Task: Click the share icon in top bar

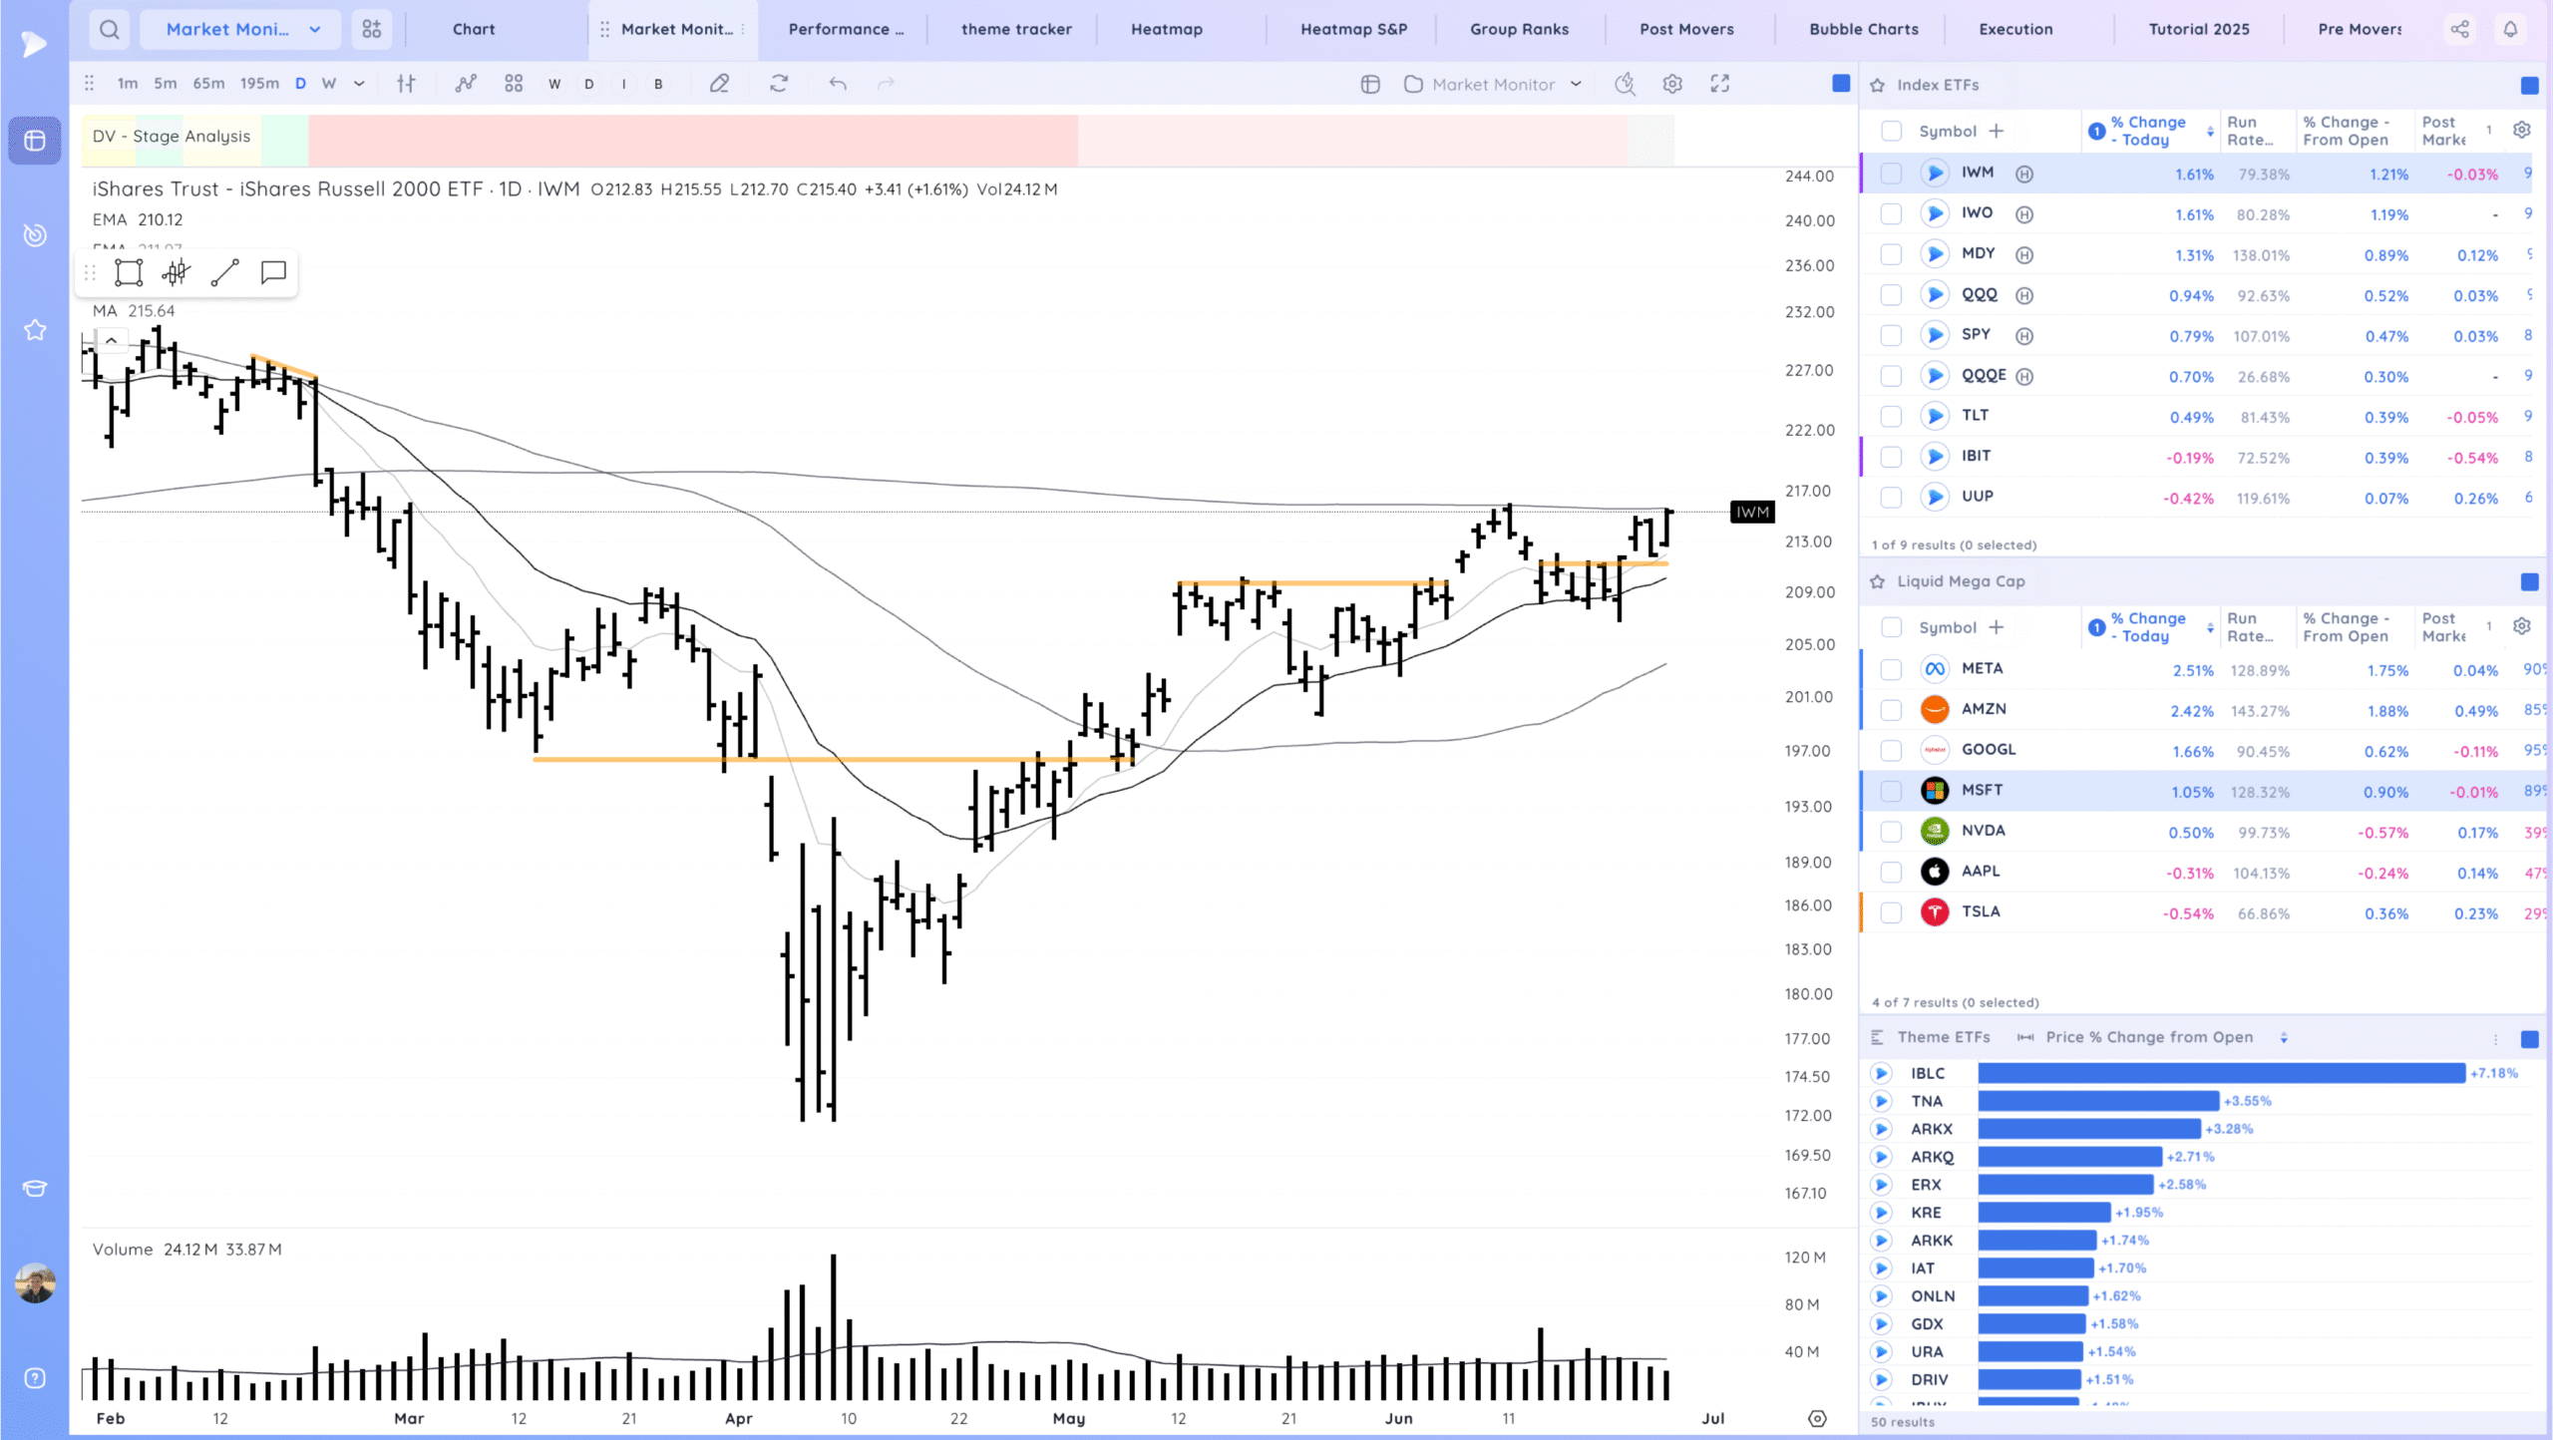Action: tap(2460, 29)
